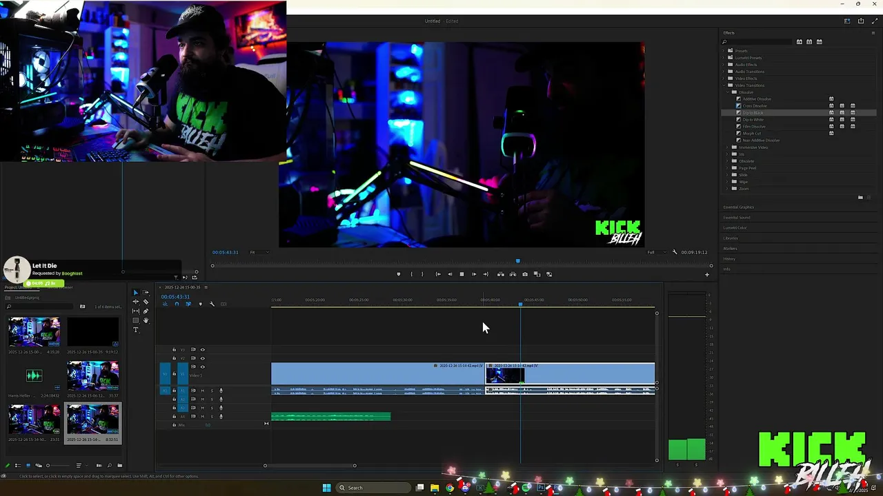Open the Markers panel
This screenshot has width=883, height=496.
pyautogui.click(x=730, y=249)
